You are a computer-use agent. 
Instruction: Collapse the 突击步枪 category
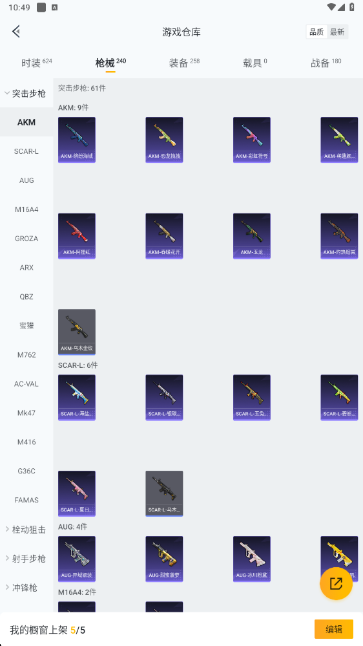point(26,94)
